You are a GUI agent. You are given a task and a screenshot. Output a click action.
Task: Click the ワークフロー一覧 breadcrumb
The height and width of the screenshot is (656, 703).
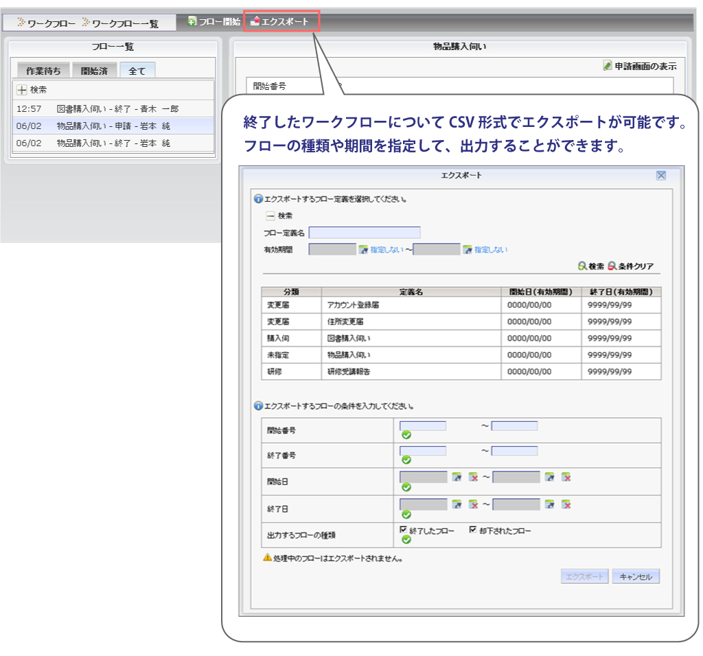pyautogui.click(x=125, y=23)
